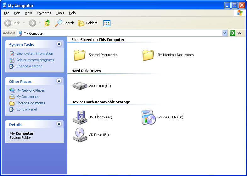Select the WXPVOL_EN (D:) disc icon
The image size is (247, 176).
(148, 117)
